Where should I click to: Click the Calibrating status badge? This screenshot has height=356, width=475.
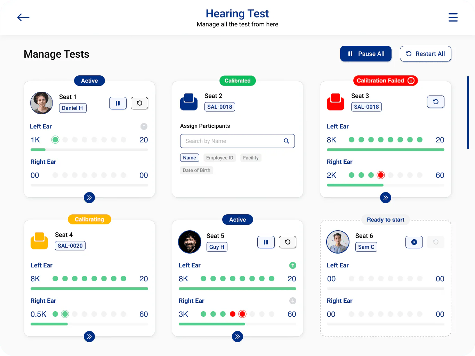point(89,220)
